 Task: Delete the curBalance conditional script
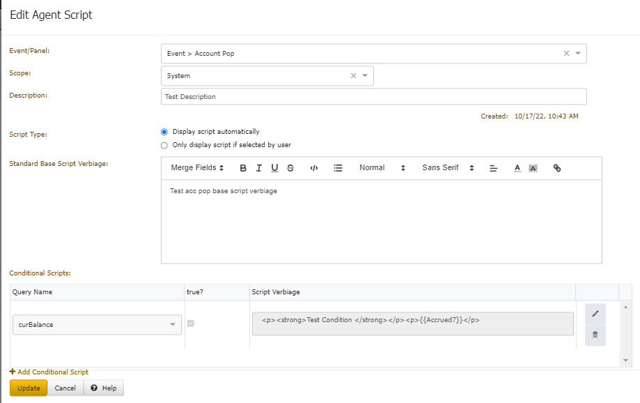(x=595, y=335)
